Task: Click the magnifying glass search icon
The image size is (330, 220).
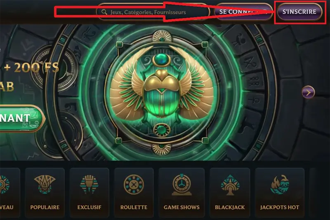Action: click(104, 12)
